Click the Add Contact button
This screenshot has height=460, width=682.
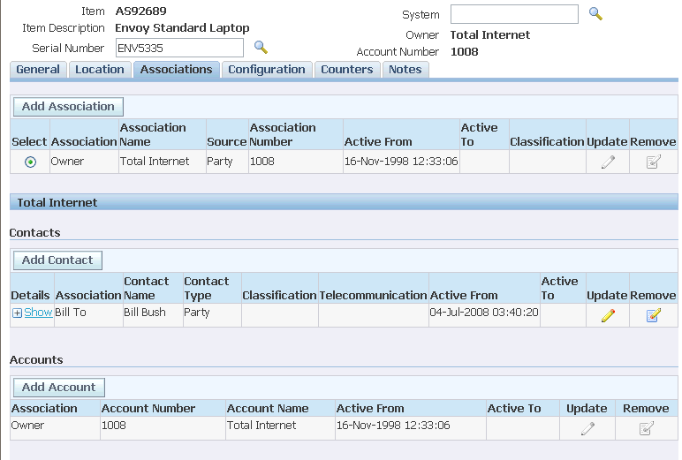coord(57,260)
